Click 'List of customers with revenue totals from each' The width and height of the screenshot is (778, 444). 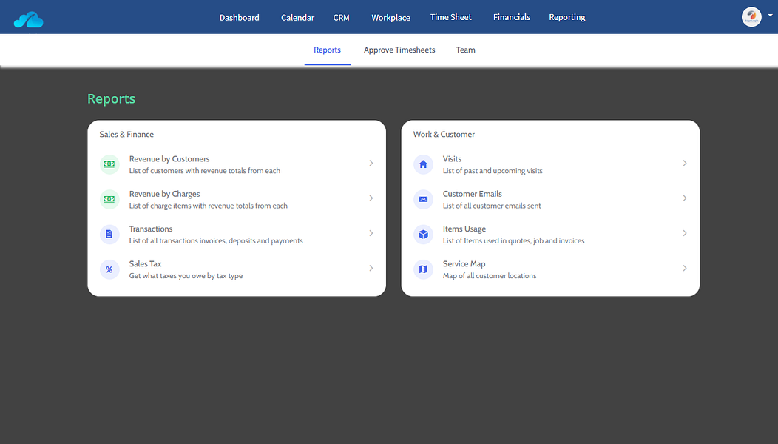(204, 171)
